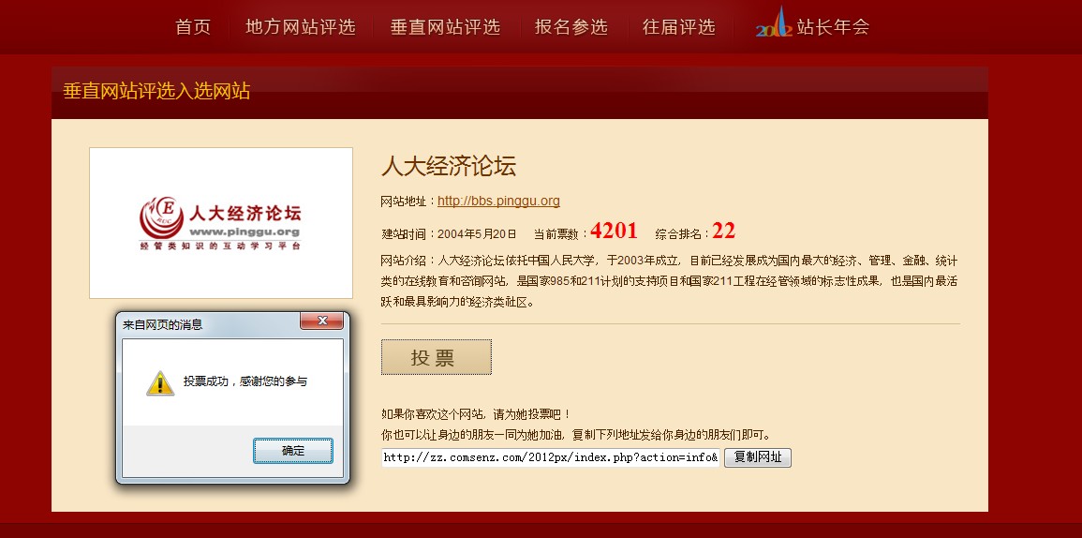Image resolution: width=1082 pixels, height=538 pixels.
Task: Open the http://bbs.pinggu.org website link
Action: (x=498, y=201)
